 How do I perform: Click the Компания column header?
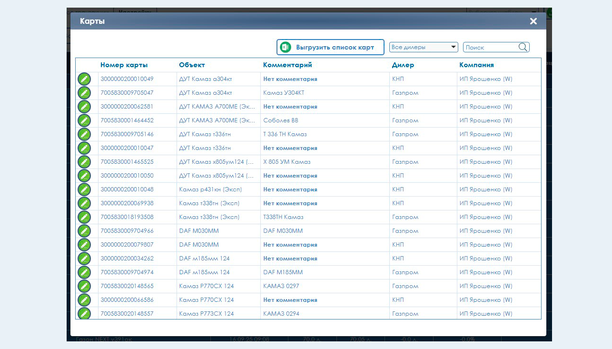[x=476, y=65]
